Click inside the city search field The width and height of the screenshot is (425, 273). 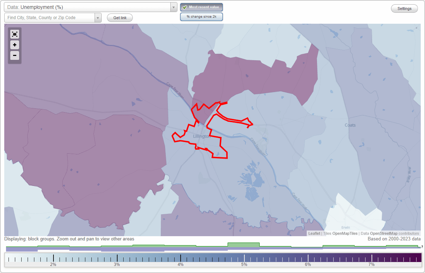point(50,17)
